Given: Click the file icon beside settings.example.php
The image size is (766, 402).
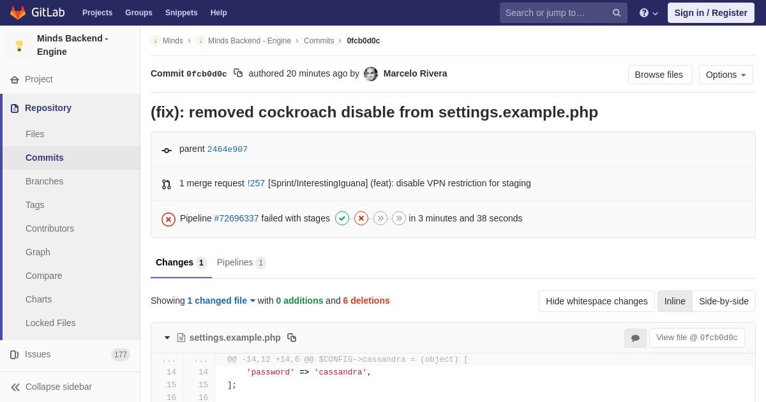Looking at the screenshot, I should pyautogui.click(x=181, y=338).
